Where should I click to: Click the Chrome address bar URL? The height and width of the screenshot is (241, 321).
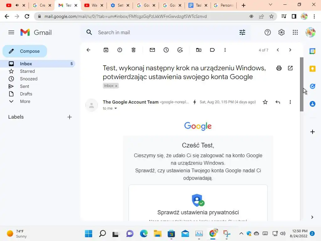125,16
